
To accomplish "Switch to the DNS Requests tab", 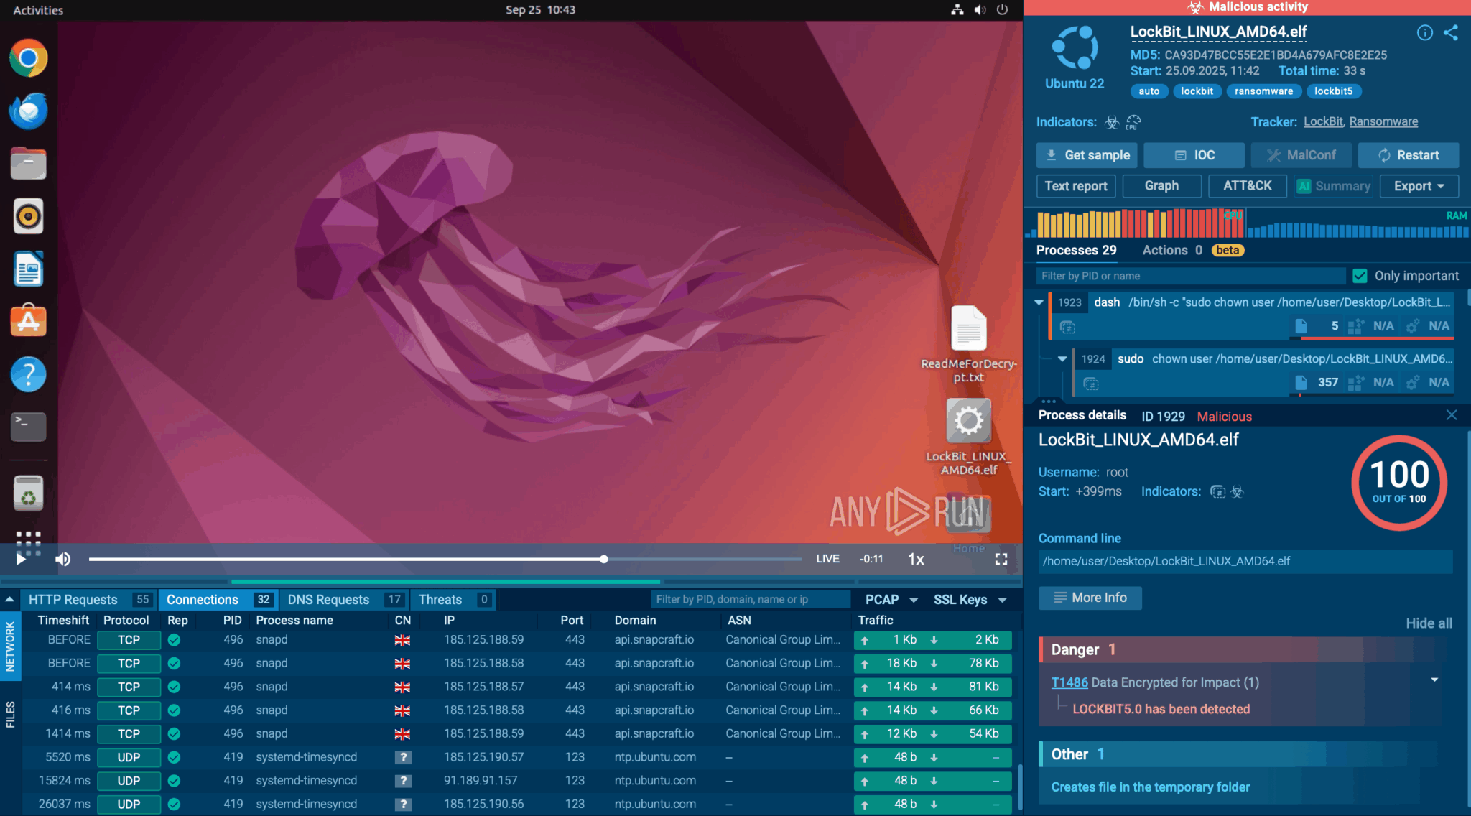I will 328,600.
